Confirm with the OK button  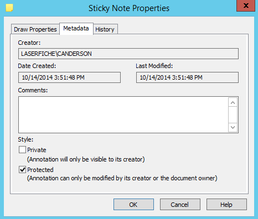point(133,205)
